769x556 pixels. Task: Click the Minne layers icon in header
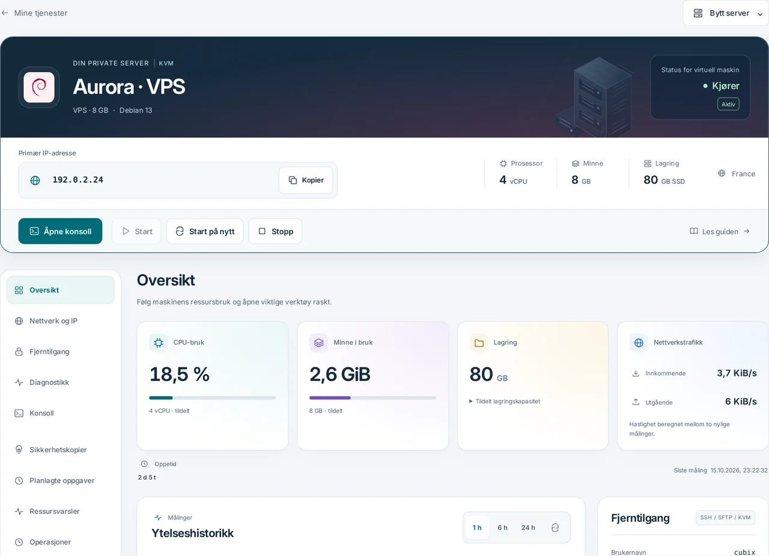(576, 163)
